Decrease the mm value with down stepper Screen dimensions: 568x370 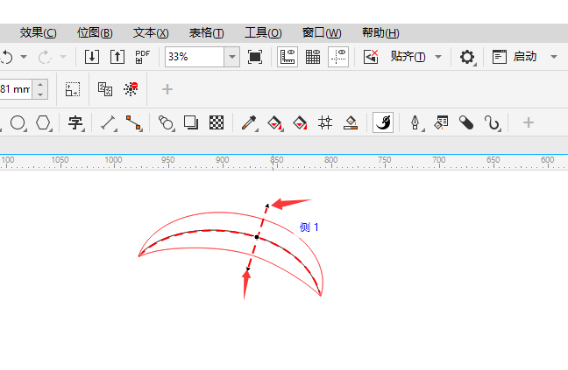(40, 94)
